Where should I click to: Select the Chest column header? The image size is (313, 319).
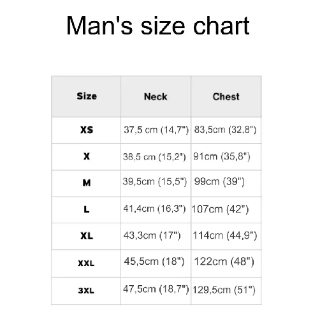226,96
